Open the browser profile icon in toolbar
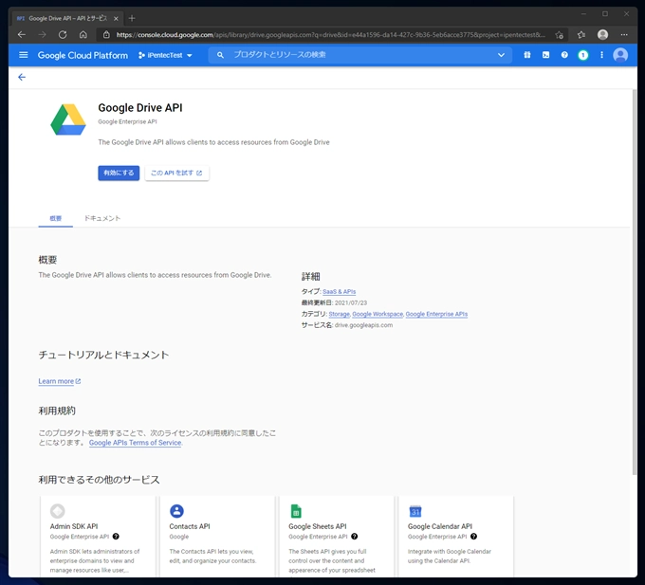Screen dimensions: 645x585 (602, 34)
